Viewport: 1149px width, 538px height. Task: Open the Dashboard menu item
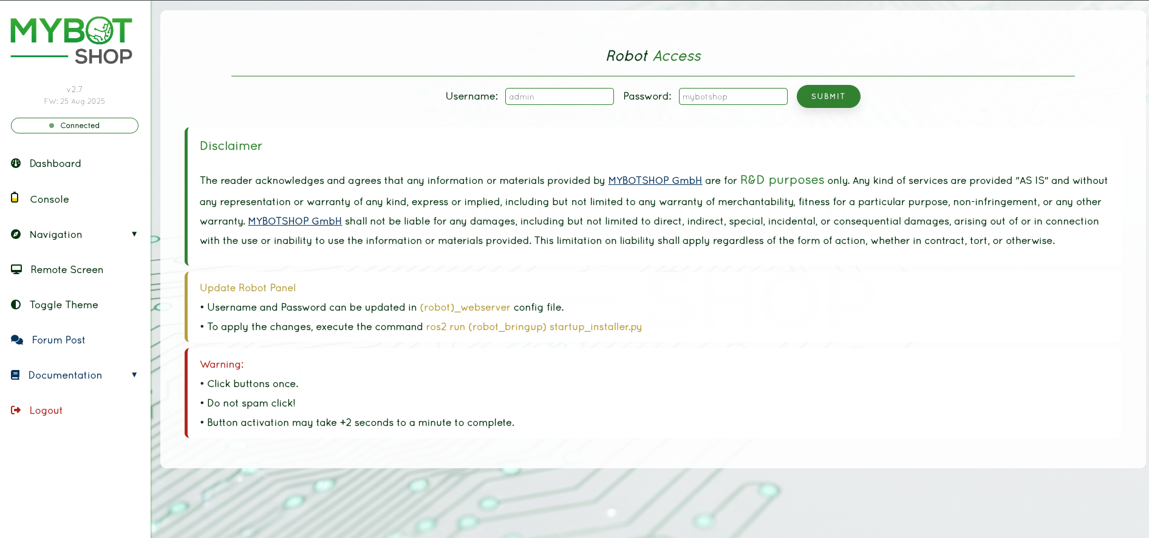[55, 163]
